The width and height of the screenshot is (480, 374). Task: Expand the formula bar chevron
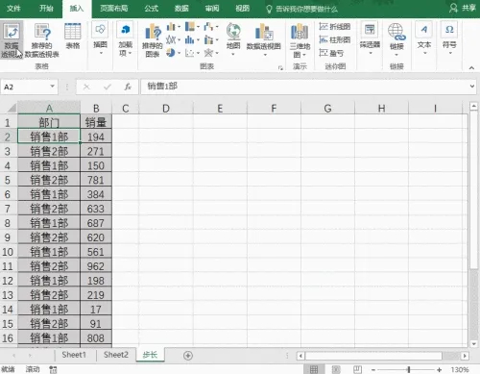coord(472,87)
